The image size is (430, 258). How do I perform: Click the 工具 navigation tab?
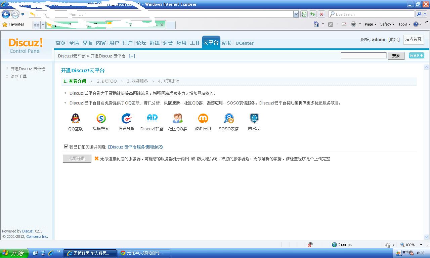[195, 43]
